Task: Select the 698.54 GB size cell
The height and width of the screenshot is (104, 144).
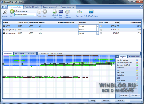Action: click(115, 26)
